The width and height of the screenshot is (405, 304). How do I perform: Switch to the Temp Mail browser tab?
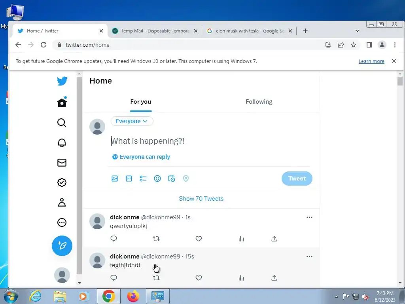[x=155, y=31]
